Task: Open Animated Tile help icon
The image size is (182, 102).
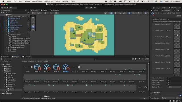Action: tap(177, 13)
